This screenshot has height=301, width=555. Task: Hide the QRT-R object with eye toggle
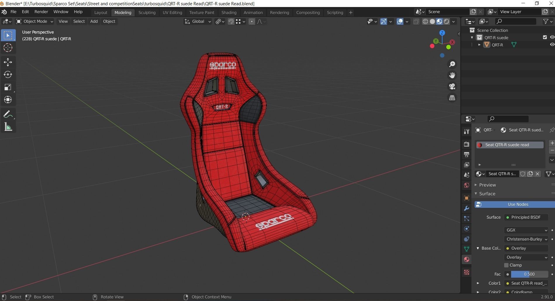coord(552,45)
